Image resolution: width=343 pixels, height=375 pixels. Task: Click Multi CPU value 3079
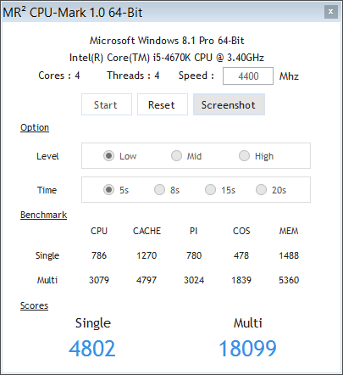pos(99,280)
